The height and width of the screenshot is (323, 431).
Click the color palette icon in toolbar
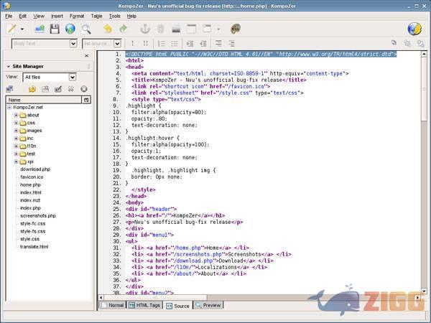pos(235,29)
